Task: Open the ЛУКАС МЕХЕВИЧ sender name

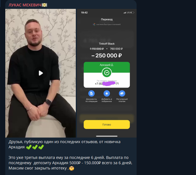Action: (25, 5)
